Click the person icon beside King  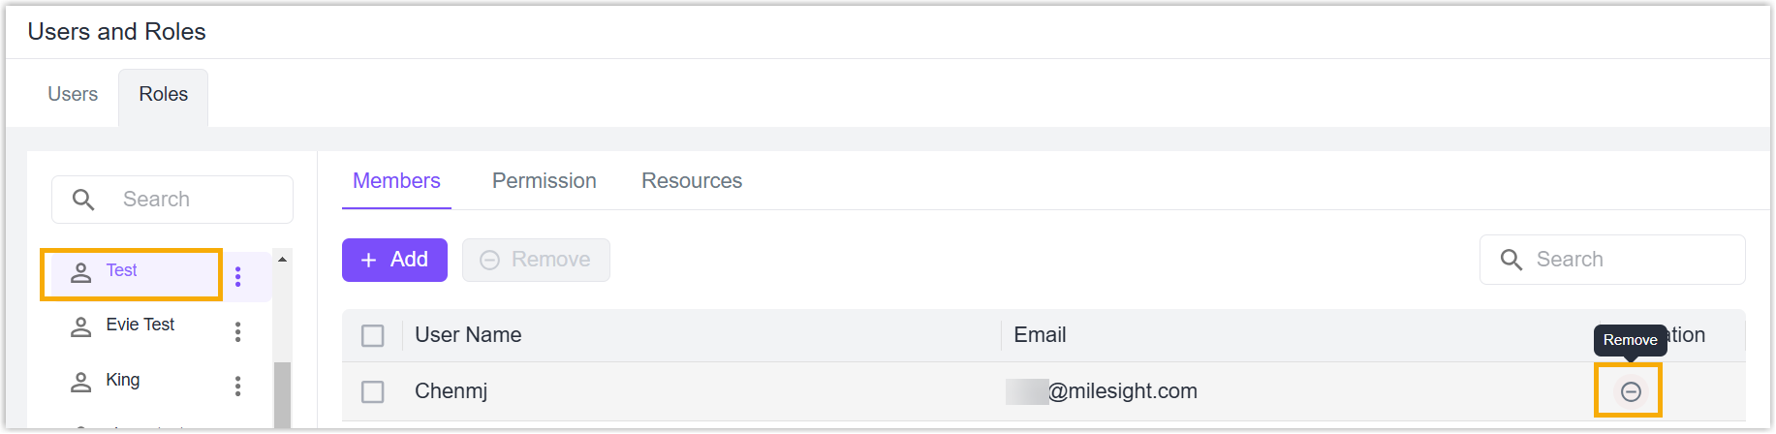81,383
